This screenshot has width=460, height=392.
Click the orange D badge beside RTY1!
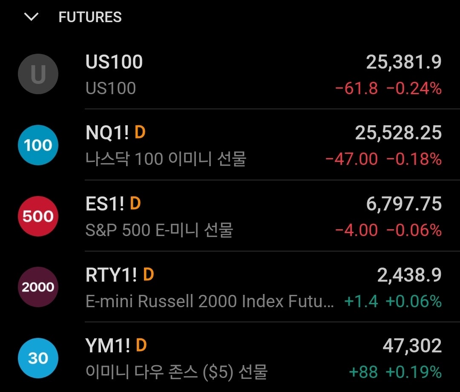tap(148, 275)
